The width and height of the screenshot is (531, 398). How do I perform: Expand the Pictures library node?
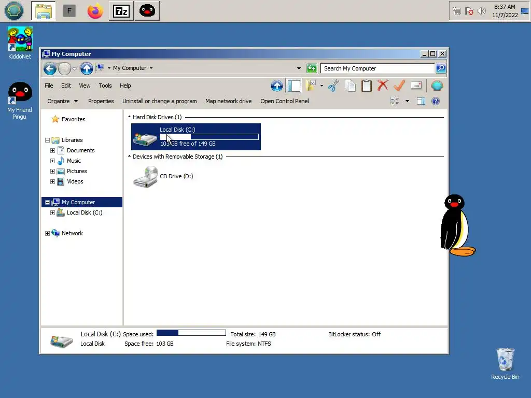(x=52, y=171)
